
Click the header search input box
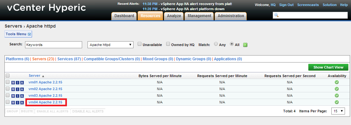[310, 15]
